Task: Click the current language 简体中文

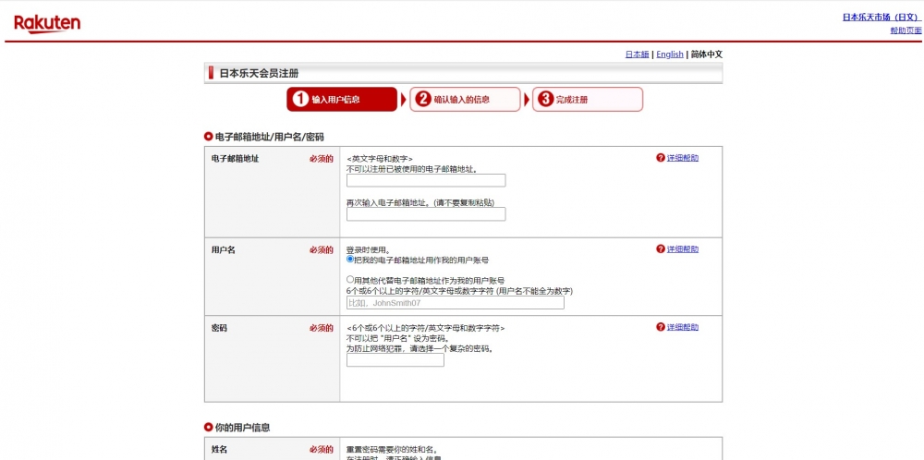Action: pos(707,54)
